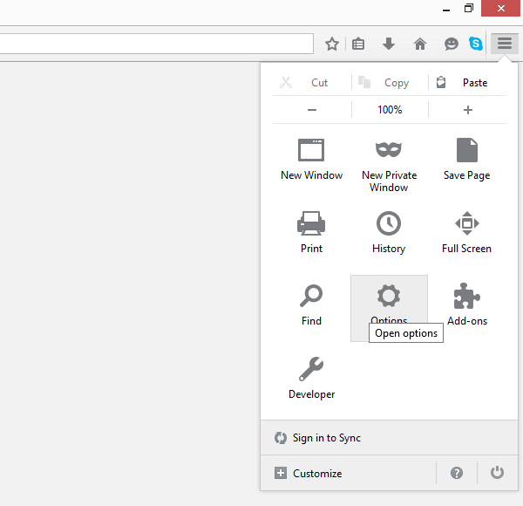Open Add-ons manager puzzle icon
The width and height of the screenshot is (523, 506).
tap(466, 305)
